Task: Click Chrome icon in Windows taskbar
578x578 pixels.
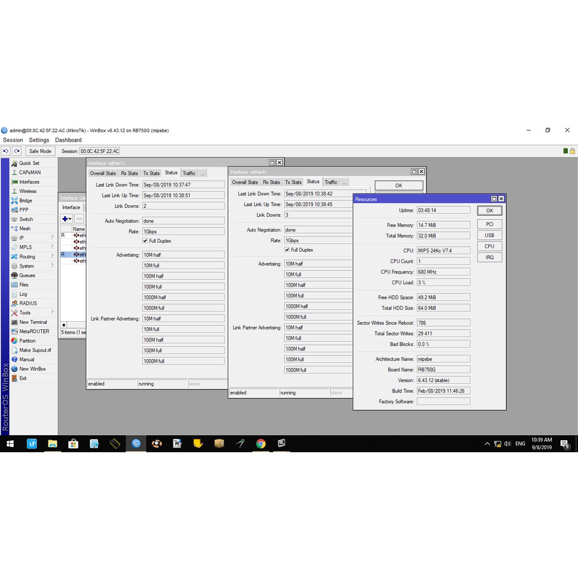Action: coord(261,444)
